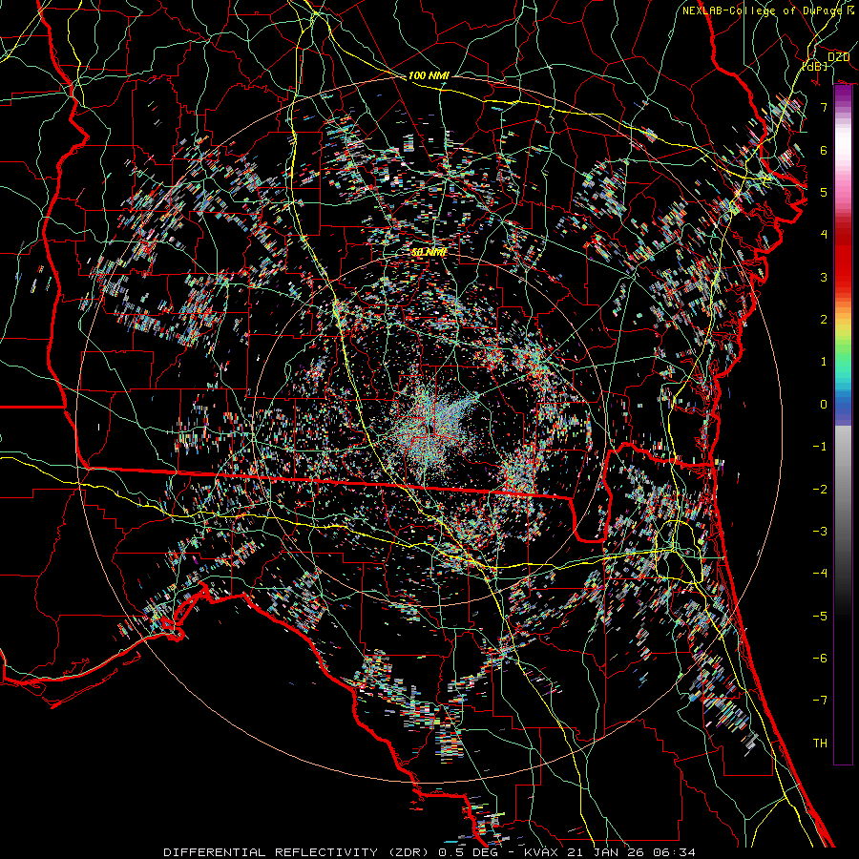Click the scale value -3 label
The height and width of the screenshot is (859, 859).
pos(820,531)
